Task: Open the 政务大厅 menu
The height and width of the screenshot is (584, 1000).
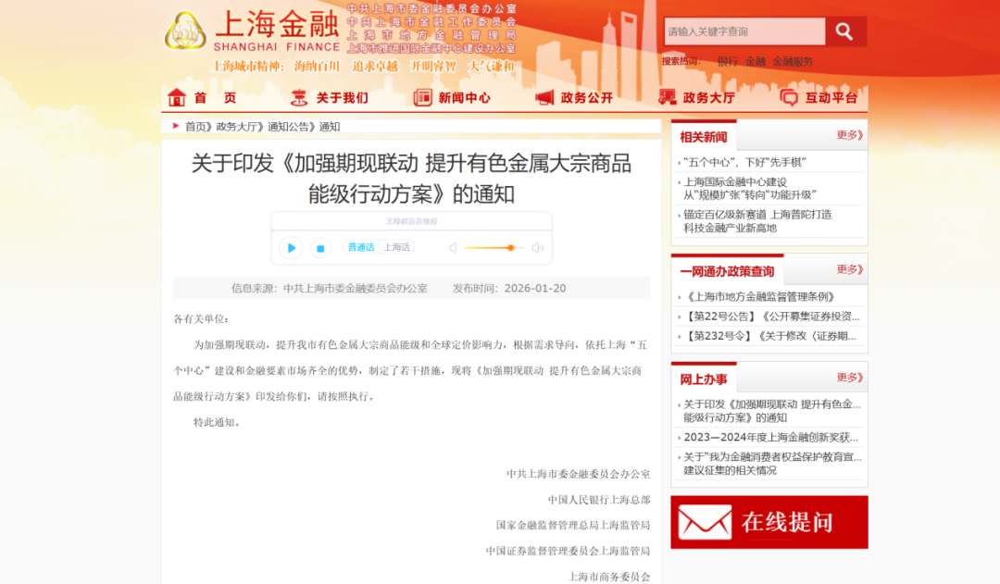Action: click(x=709, y=97)
